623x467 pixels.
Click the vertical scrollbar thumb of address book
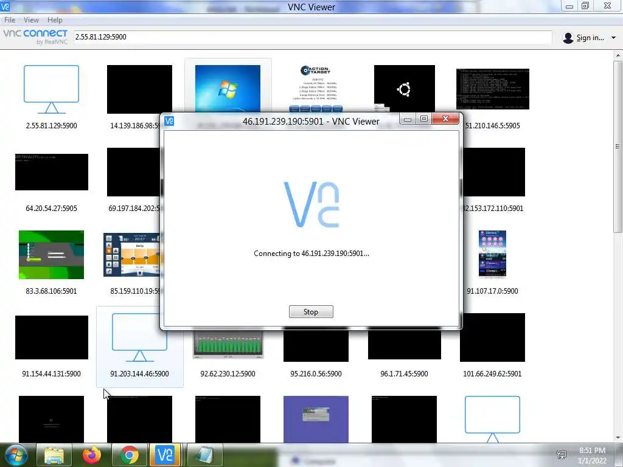[x=618, y=147]
